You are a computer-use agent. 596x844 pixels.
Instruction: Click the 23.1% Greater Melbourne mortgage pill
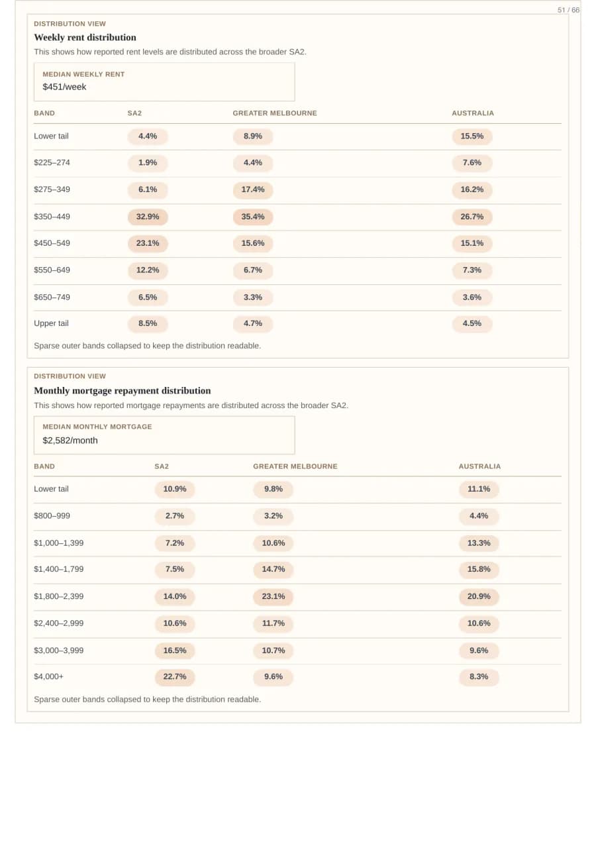click(273, 596)
